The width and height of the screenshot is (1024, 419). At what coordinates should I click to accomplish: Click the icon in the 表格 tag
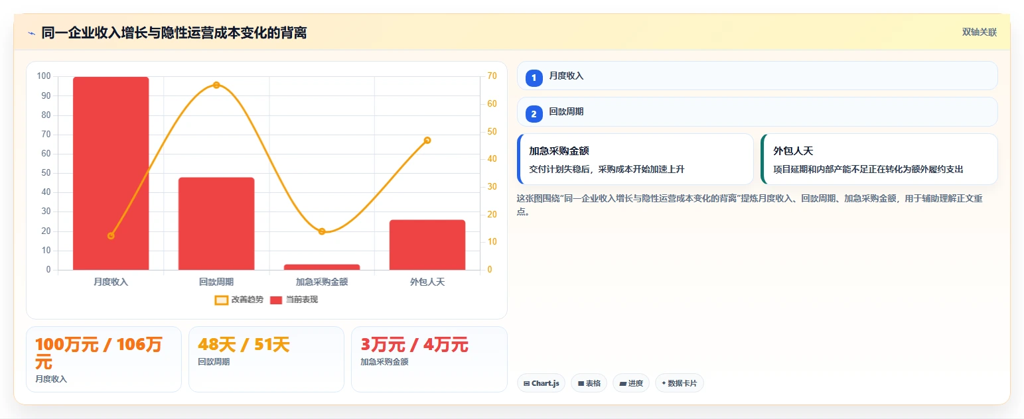click(581, 383)
